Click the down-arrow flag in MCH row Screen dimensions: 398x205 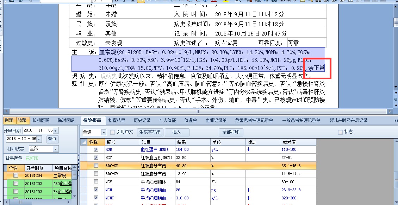coord(248,190)
